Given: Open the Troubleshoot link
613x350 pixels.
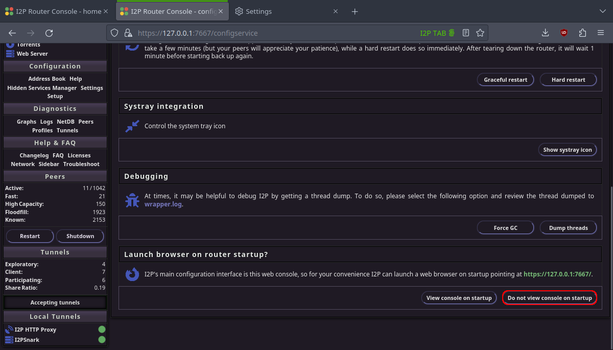Looking at the screenshot, I should [81, 164].
